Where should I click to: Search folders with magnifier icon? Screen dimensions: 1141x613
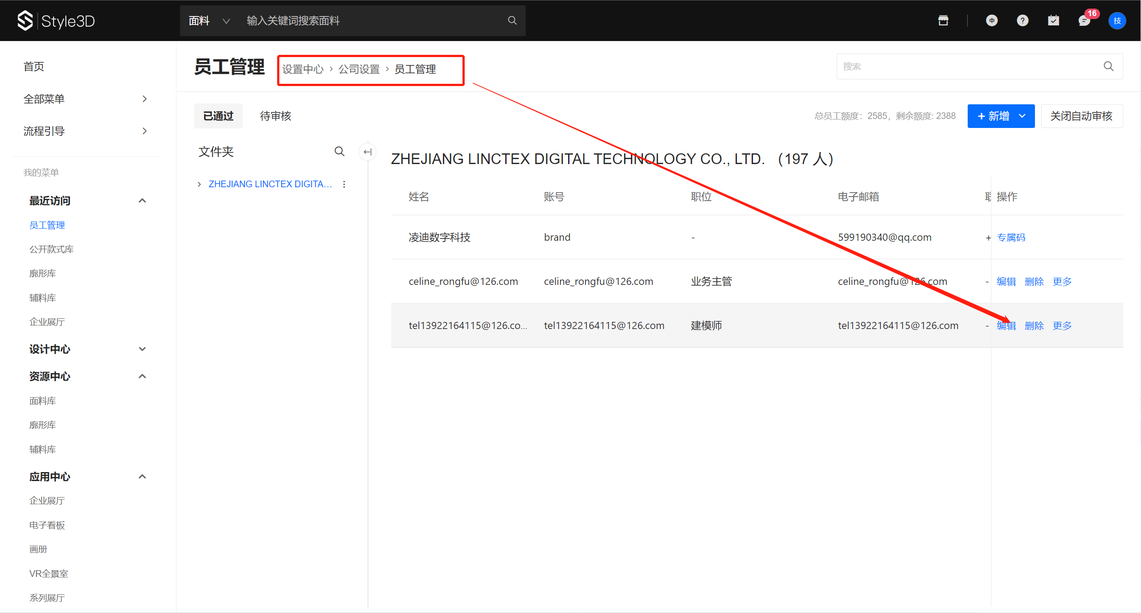coord(339,152)
